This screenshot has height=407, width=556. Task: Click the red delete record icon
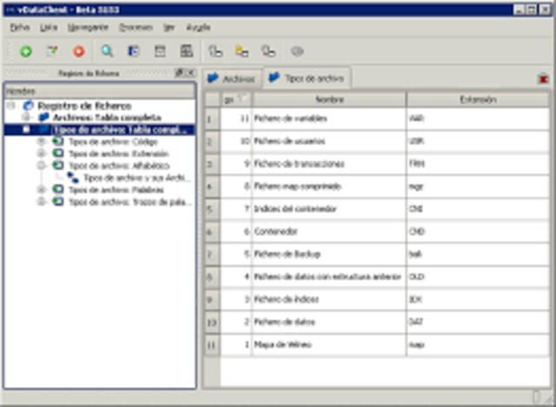79,51
